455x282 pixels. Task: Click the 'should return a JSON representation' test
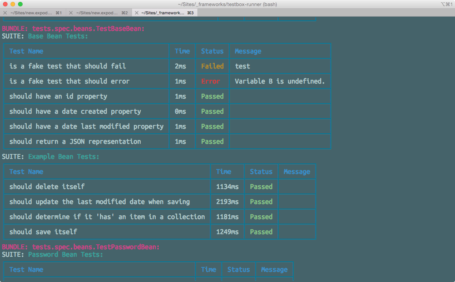(75, 142)
